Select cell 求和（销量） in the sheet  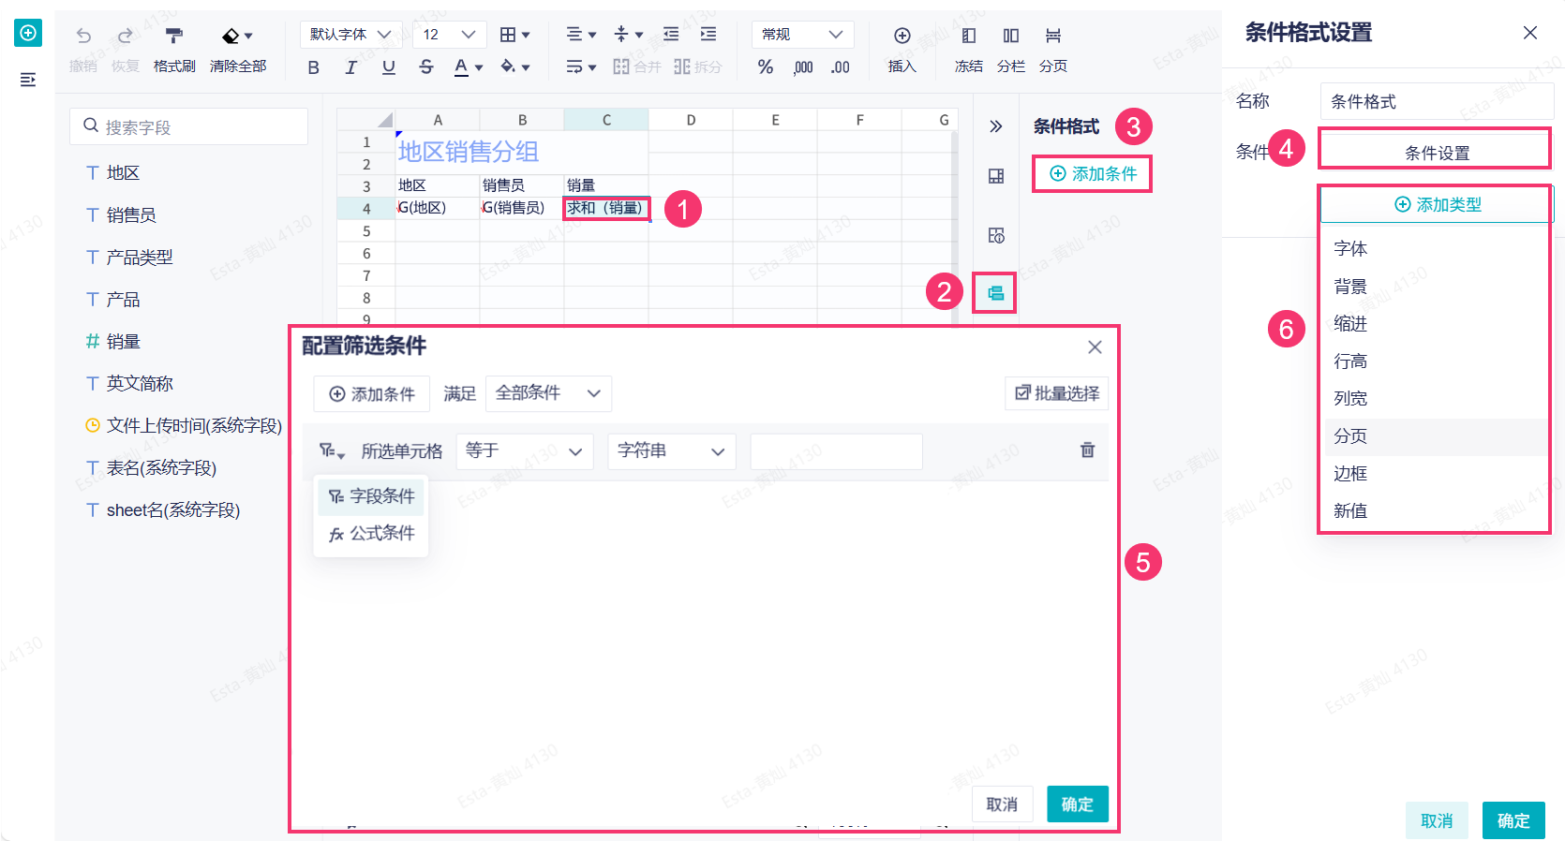click(x=605, y=208)
